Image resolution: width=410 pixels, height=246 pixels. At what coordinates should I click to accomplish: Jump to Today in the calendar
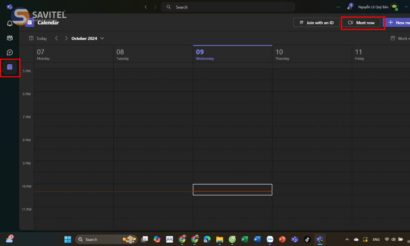click(x=38, y=39)
